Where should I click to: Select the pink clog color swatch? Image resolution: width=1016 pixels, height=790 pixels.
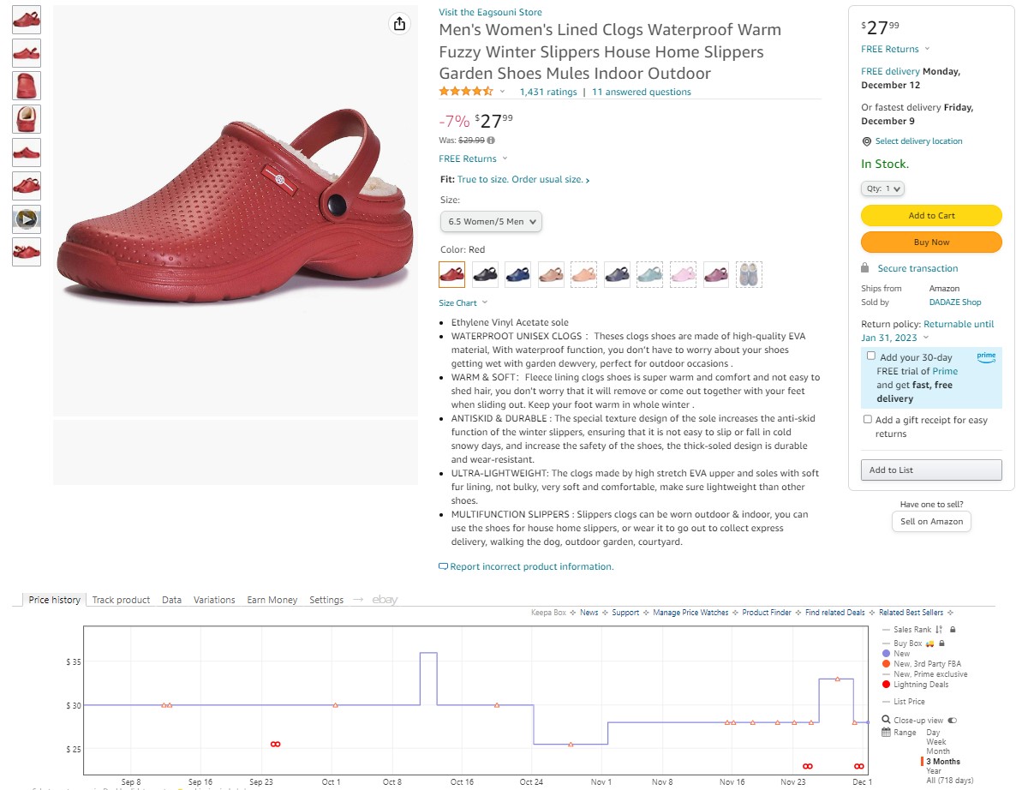(683, 274)
